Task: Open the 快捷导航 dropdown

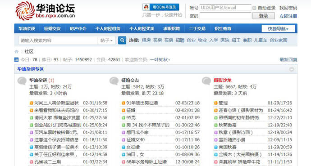Action: [x=278, y=29]
